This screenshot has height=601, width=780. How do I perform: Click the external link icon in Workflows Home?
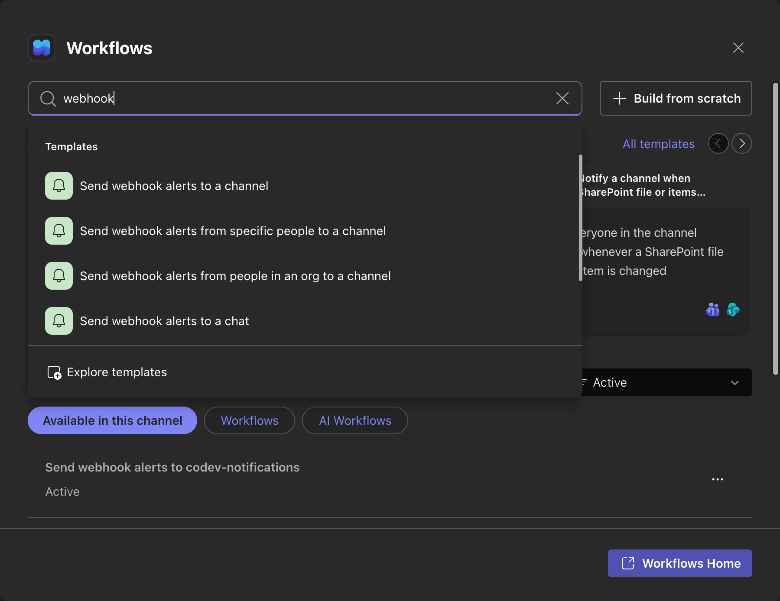click(628, 563)
